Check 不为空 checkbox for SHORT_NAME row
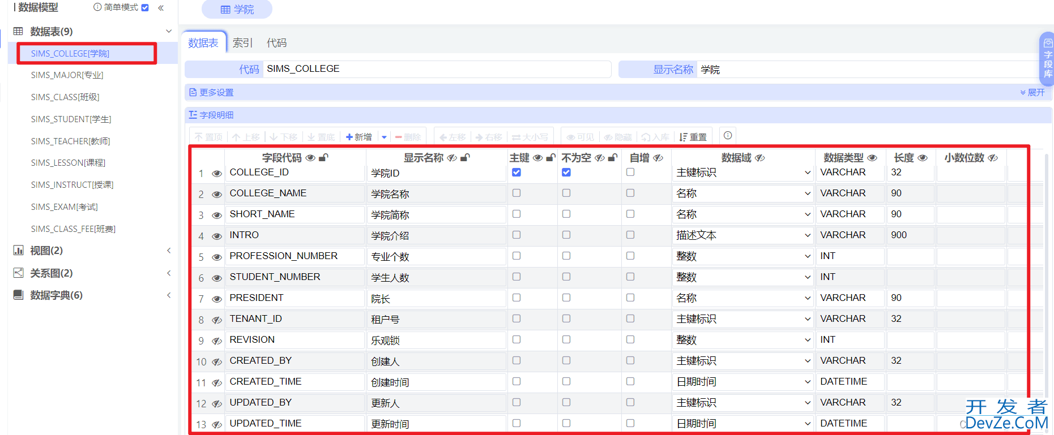Screen dimensions: 1054x435 click(x=566, y=214)
